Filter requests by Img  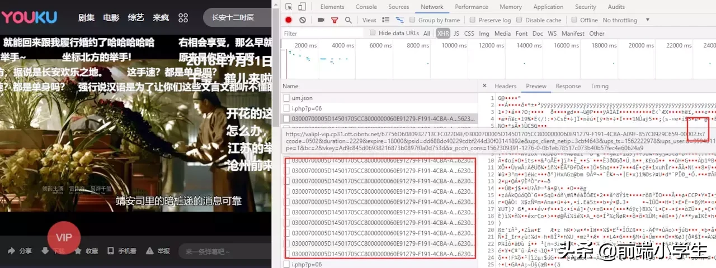click(484, 33)
